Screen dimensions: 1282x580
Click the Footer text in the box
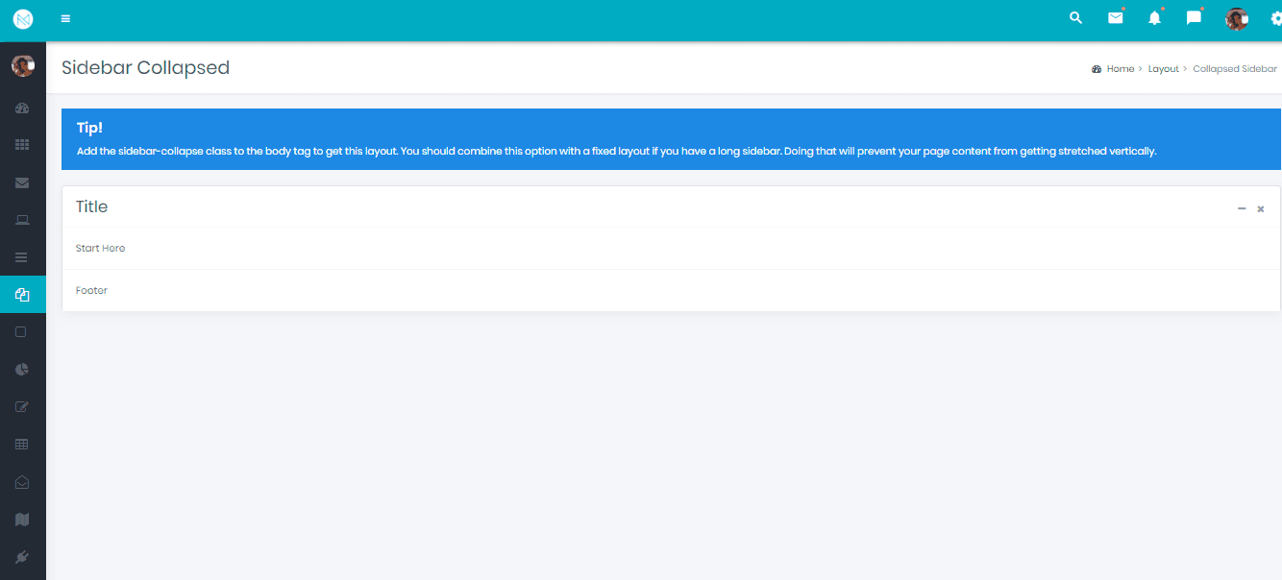click(91, 290)
